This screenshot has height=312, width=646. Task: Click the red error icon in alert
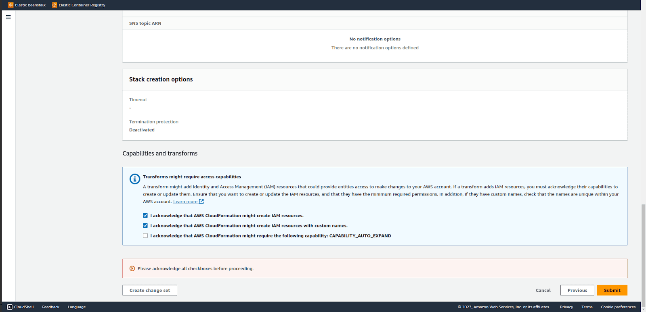point(132,268)
